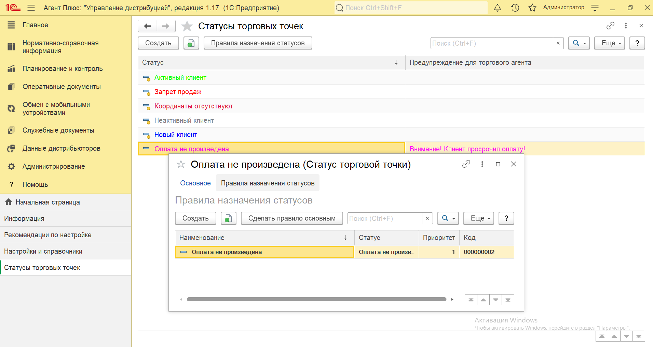653x347 pixels.
Task: Open main list search magnifier dropdown
Action: [579, 43]
